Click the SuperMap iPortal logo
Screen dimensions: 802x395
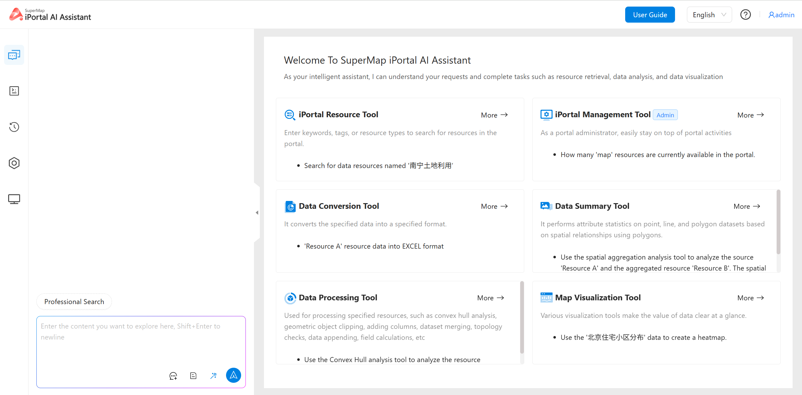(x=50, y=14)
